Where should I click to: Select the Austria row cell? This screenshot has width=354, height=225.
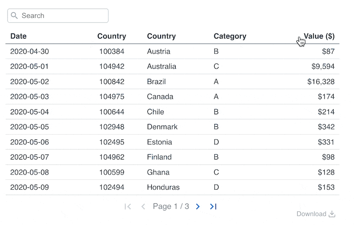click(x=158, y=51)
